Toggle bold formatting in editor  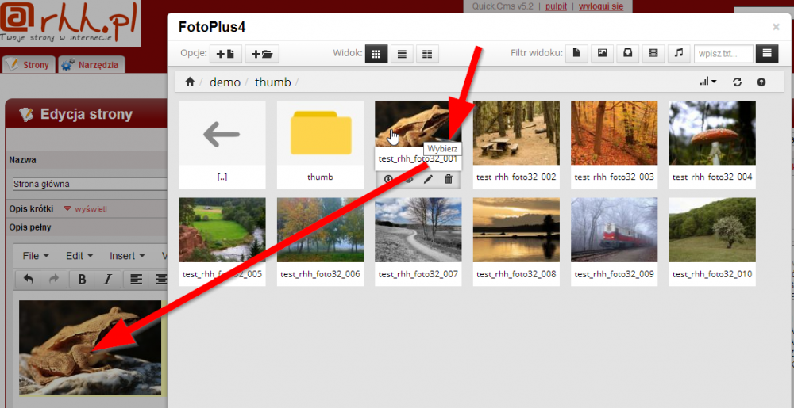coord(82,279)
